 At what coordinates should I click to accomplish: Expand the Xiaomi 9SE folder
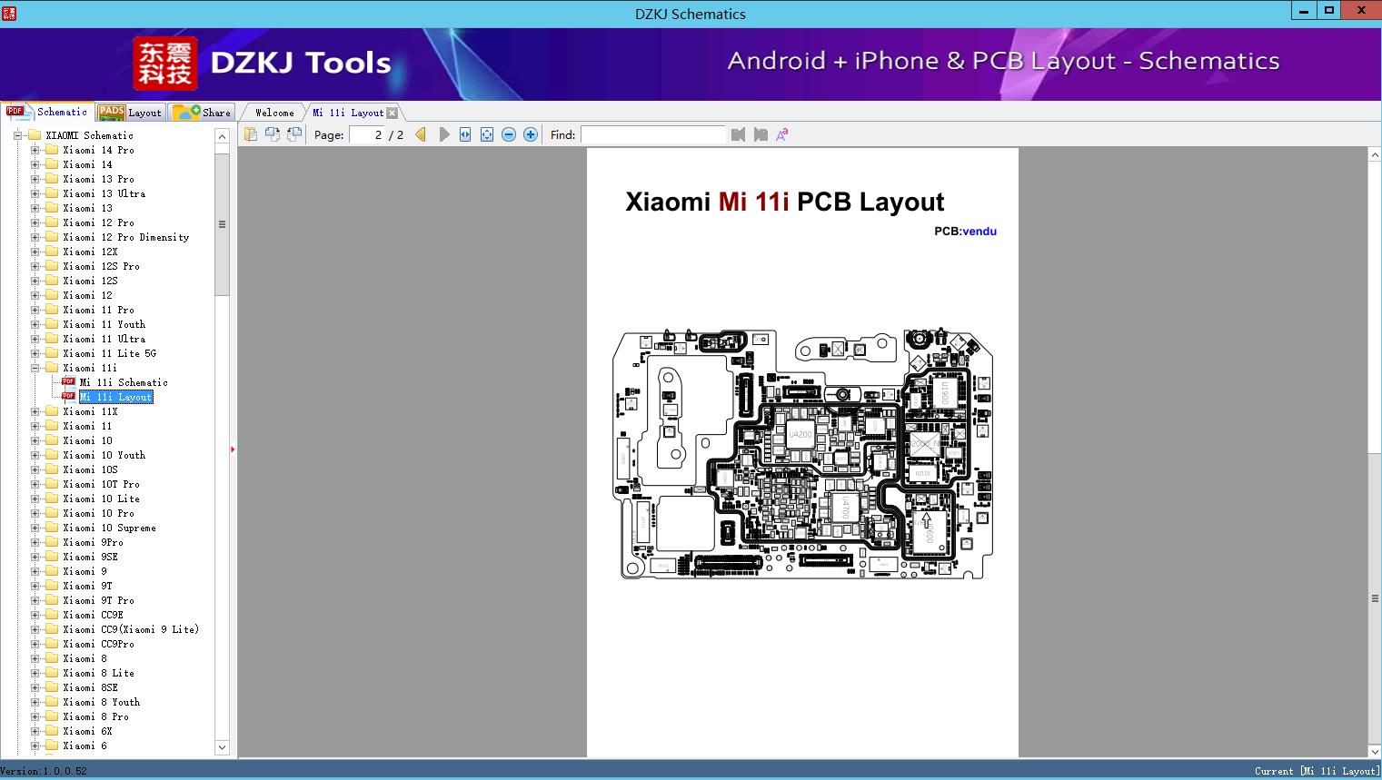pos(35,557)
